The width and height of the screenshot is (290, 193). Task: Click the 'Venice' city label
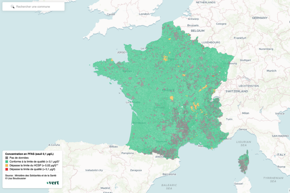click(280, 114)
